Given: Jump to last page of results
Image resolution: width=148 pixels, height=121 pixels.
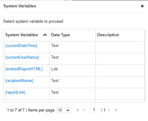Looking at the screenshot, I should click(x=116, y=110).
